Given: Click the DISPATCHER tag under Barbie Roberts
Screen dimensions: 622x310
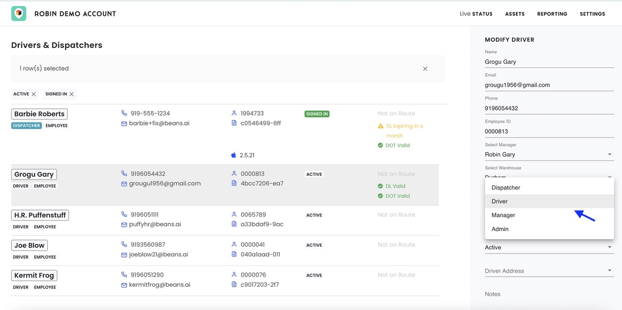Looking at the screenshot, I should click(26, 126).
